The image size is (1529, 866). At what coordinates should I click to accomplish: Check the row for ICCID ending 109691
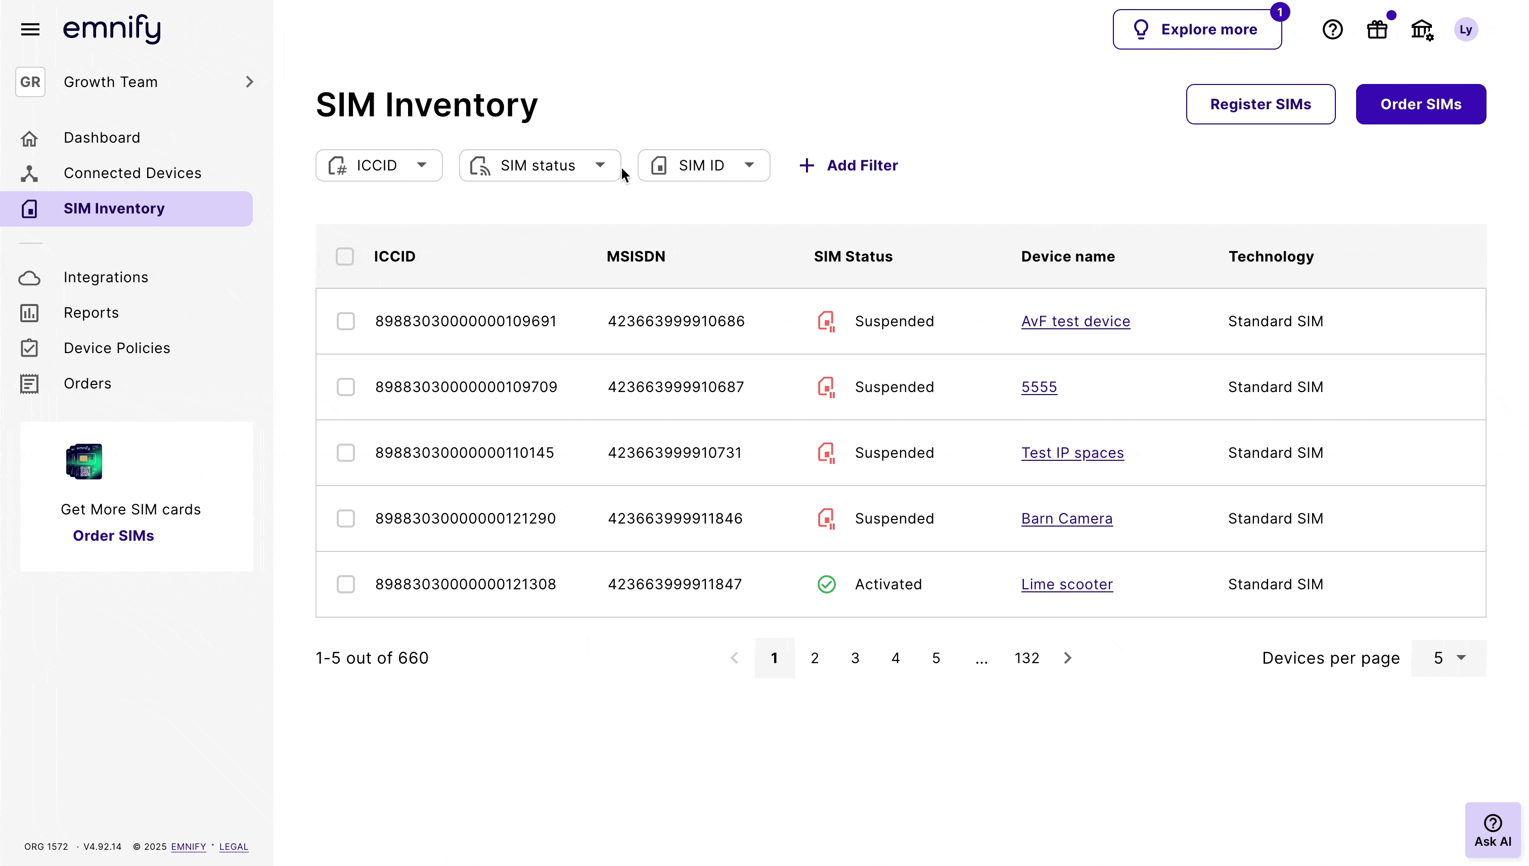[x=345, y=321]
